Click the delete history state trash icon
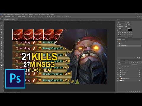 (139, 58)
